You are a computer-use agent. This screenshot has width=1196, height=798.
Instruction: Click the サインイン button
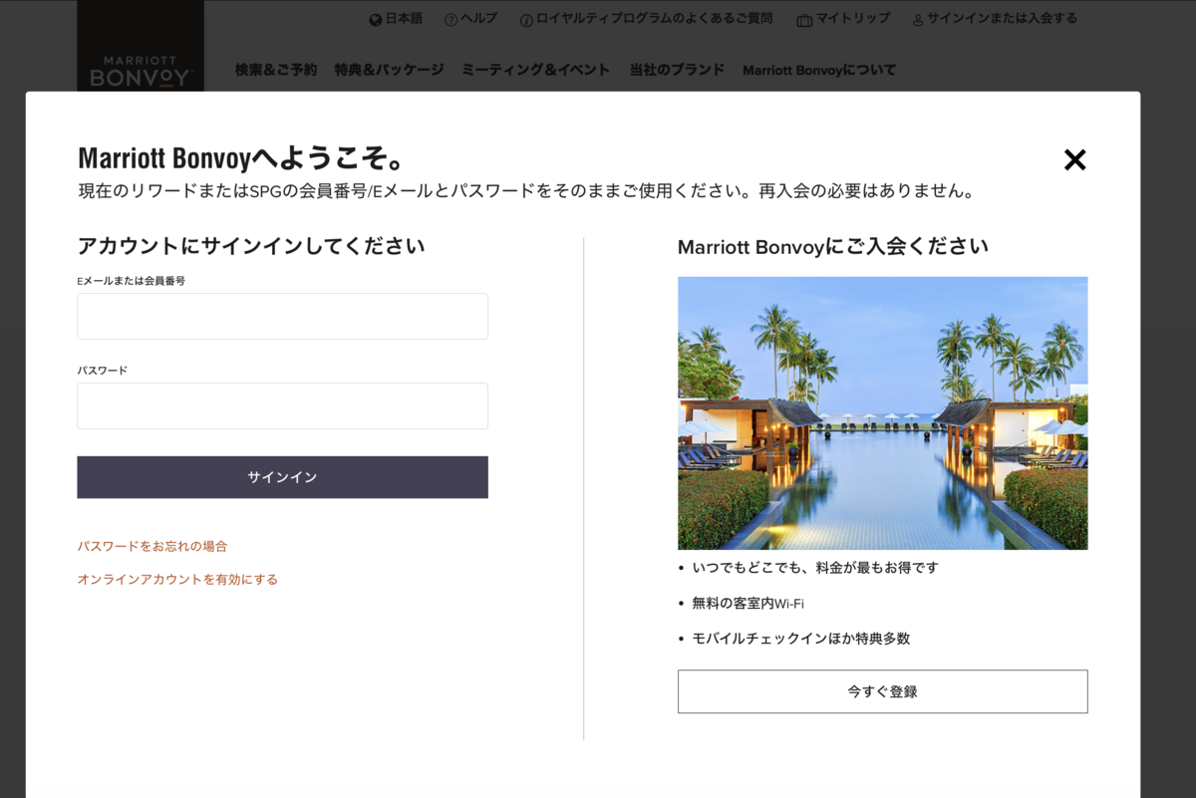point(282,477)
